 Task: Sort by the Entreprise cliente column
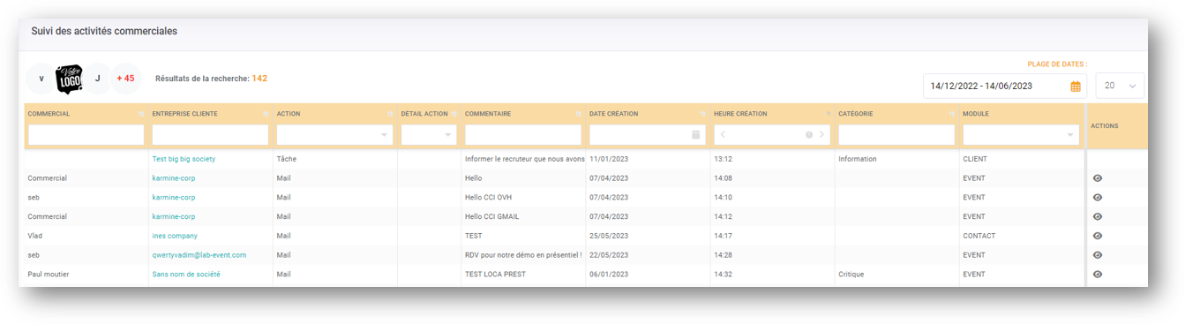coord(266,114)
